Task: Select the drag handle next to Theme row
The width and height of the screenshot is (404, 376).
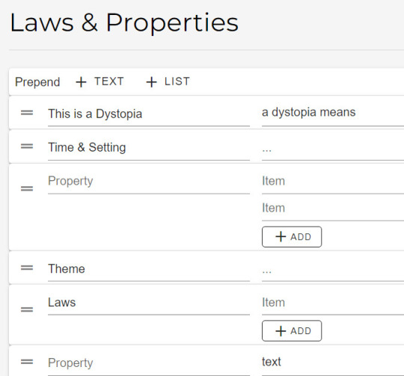Action: pyautogui.click(x=27, y=268)
